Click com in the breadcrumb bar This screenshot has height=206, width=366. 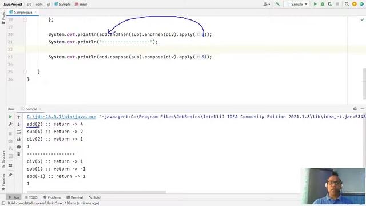point(39,4)
